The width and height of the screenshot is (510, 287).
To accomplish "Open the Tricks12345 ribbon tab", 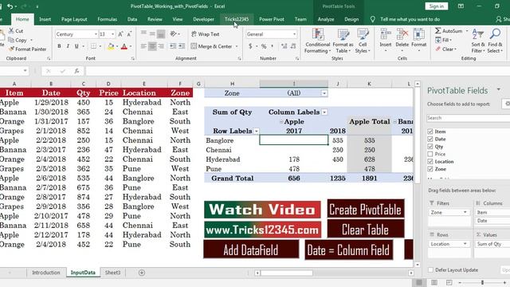I will (237, 19).
